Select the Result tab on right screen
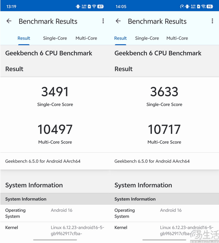The width and height of the screenshot is (219, 243). (x=120, y=38)
